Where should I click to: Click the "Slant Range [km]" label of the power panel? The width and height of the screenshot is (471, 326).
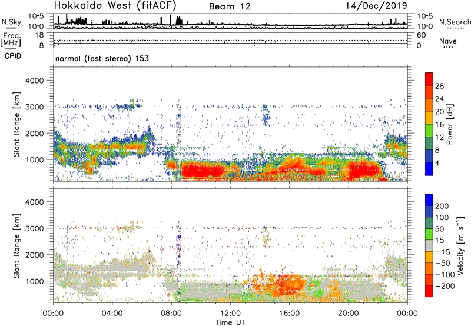(x=16, y=124)
